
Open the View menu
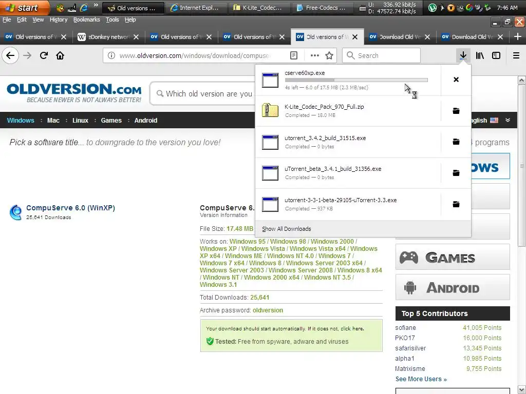tap(38, 20)
